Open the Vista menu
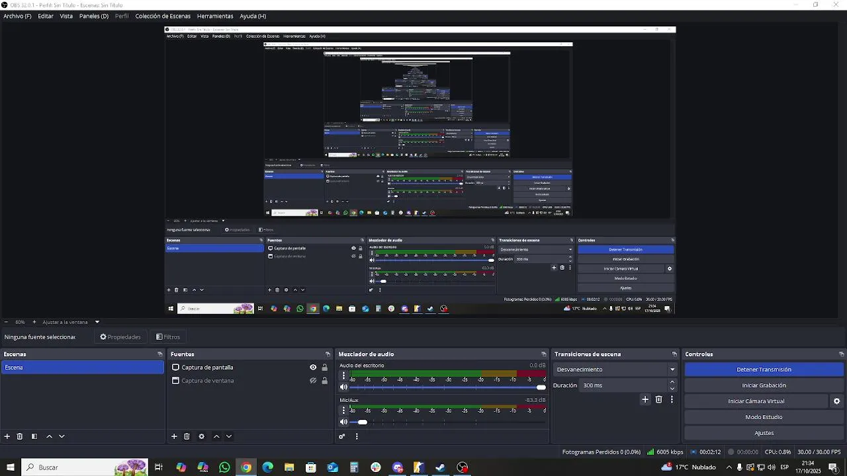The width and height of the screenshot is (847, 476). pyautogui.click(x=66, y=16)
